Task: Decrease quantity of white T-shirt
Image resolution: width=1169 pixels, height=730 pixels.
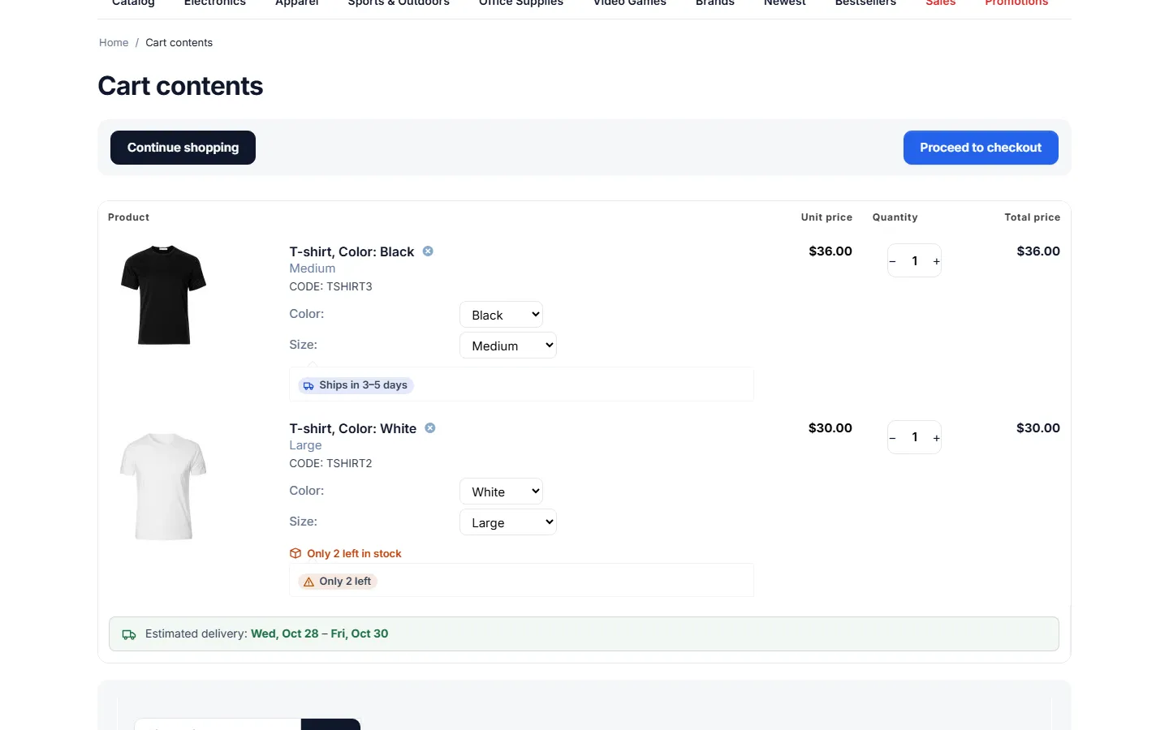Action: 893,438
